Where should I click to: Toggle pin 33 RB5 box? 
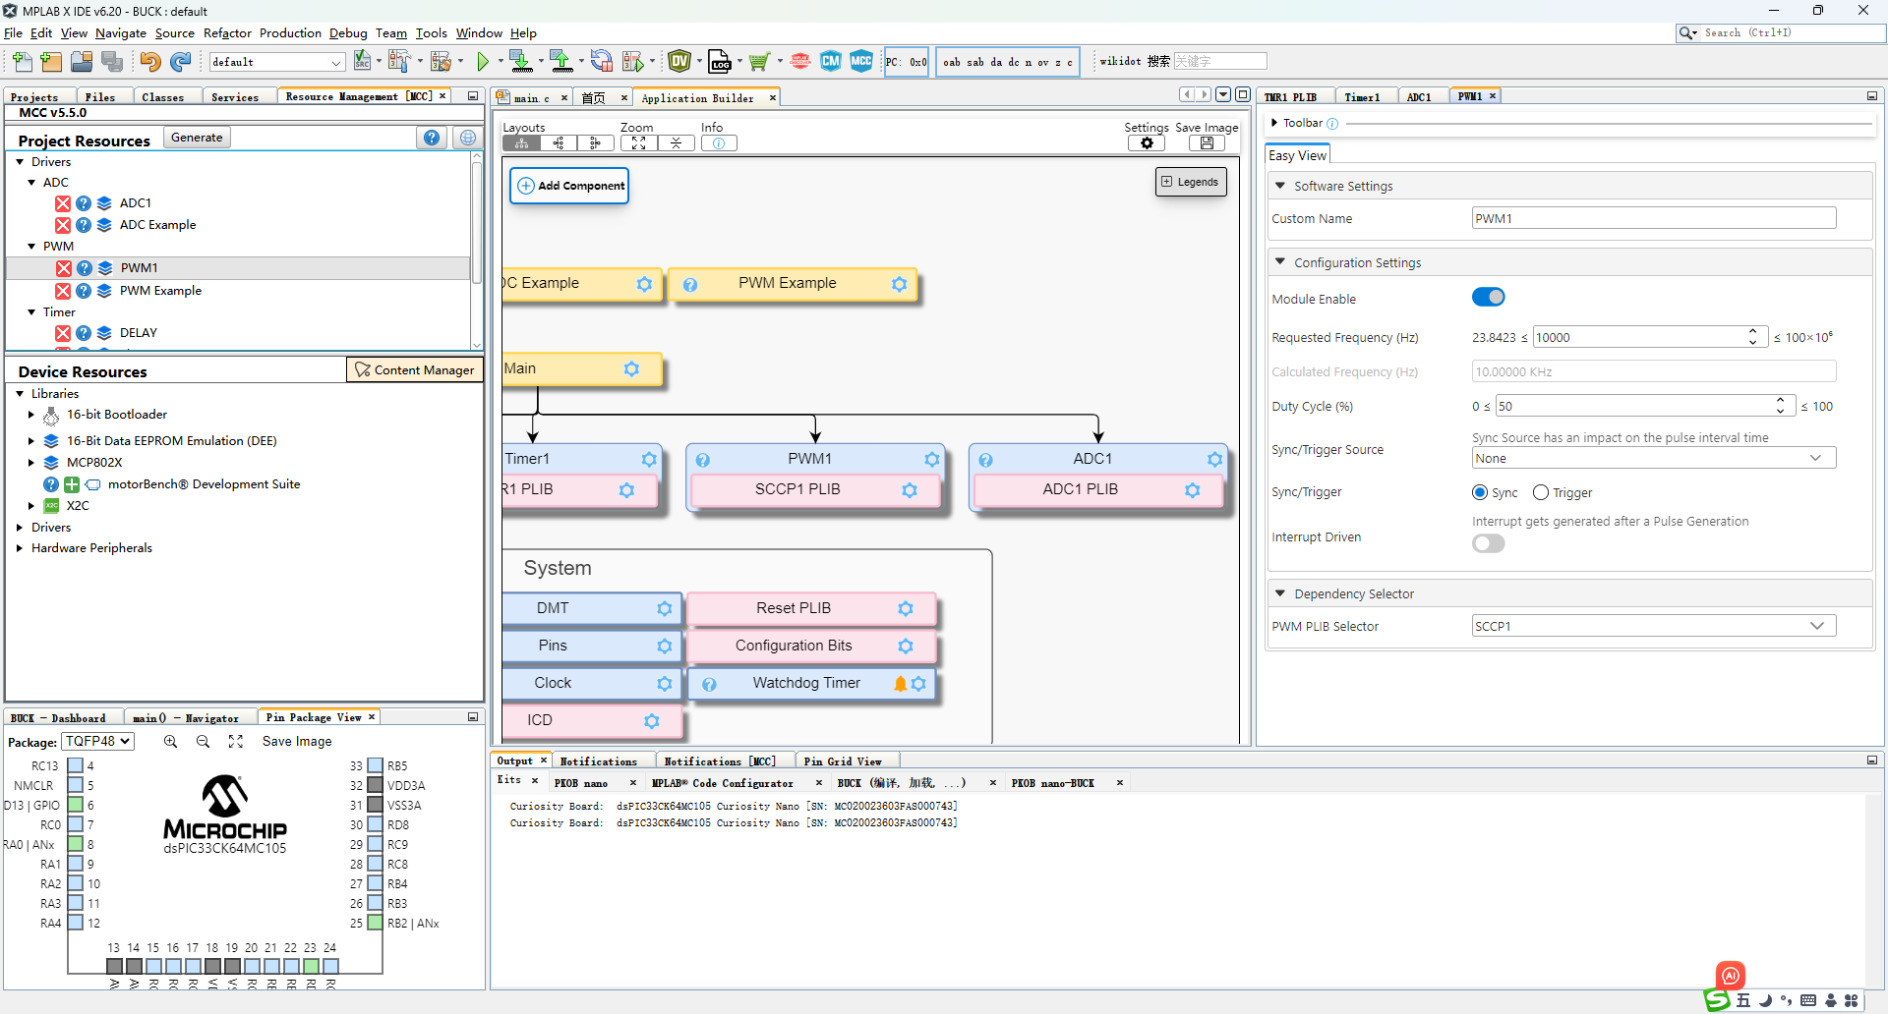(375, 765)
